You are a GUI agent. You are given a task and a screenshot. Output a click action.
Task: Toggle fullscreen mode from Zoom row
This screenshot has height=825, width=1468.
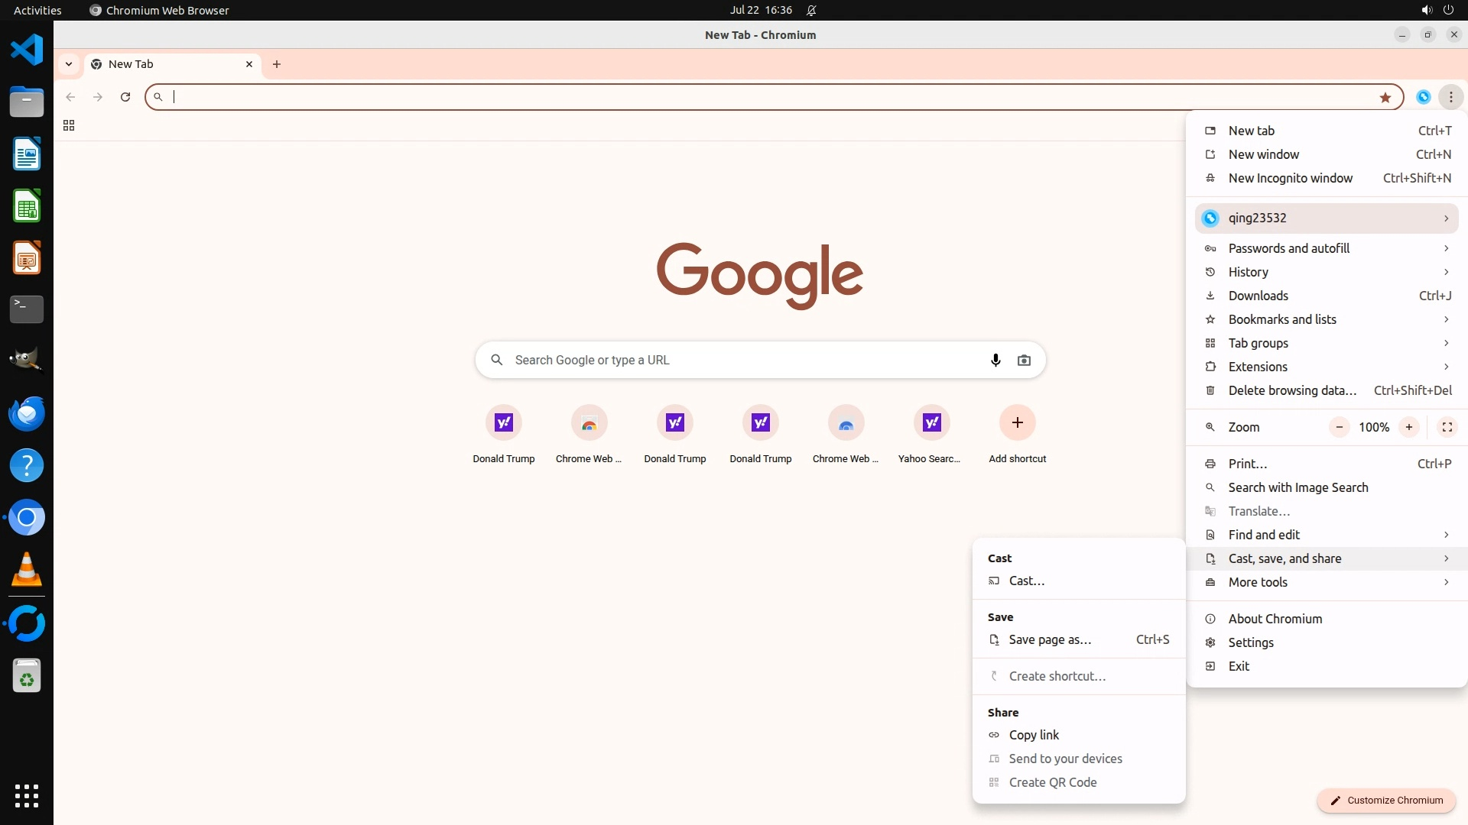click(x=1447, y=427)
